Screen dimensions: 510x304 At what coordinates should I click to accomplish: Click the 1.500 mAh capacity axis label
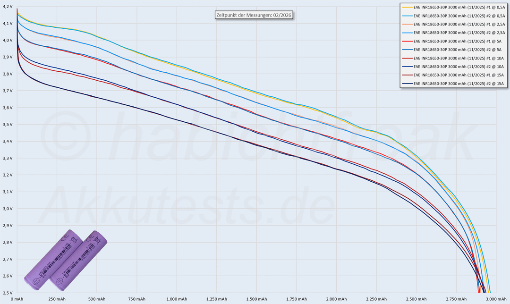click(x=256, y=299)
